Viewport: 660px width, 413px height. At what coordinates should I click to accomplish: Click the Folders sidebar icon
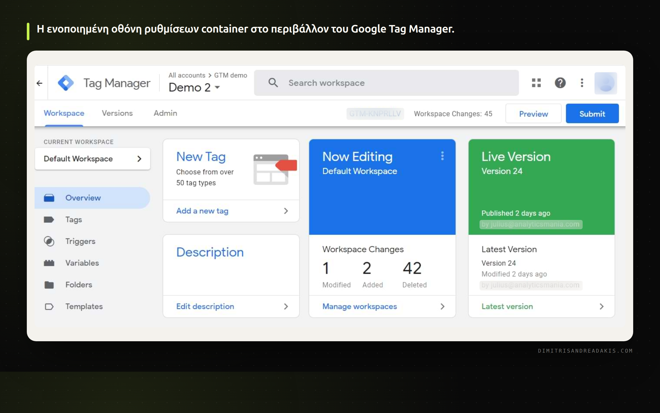tap(49, 285)
